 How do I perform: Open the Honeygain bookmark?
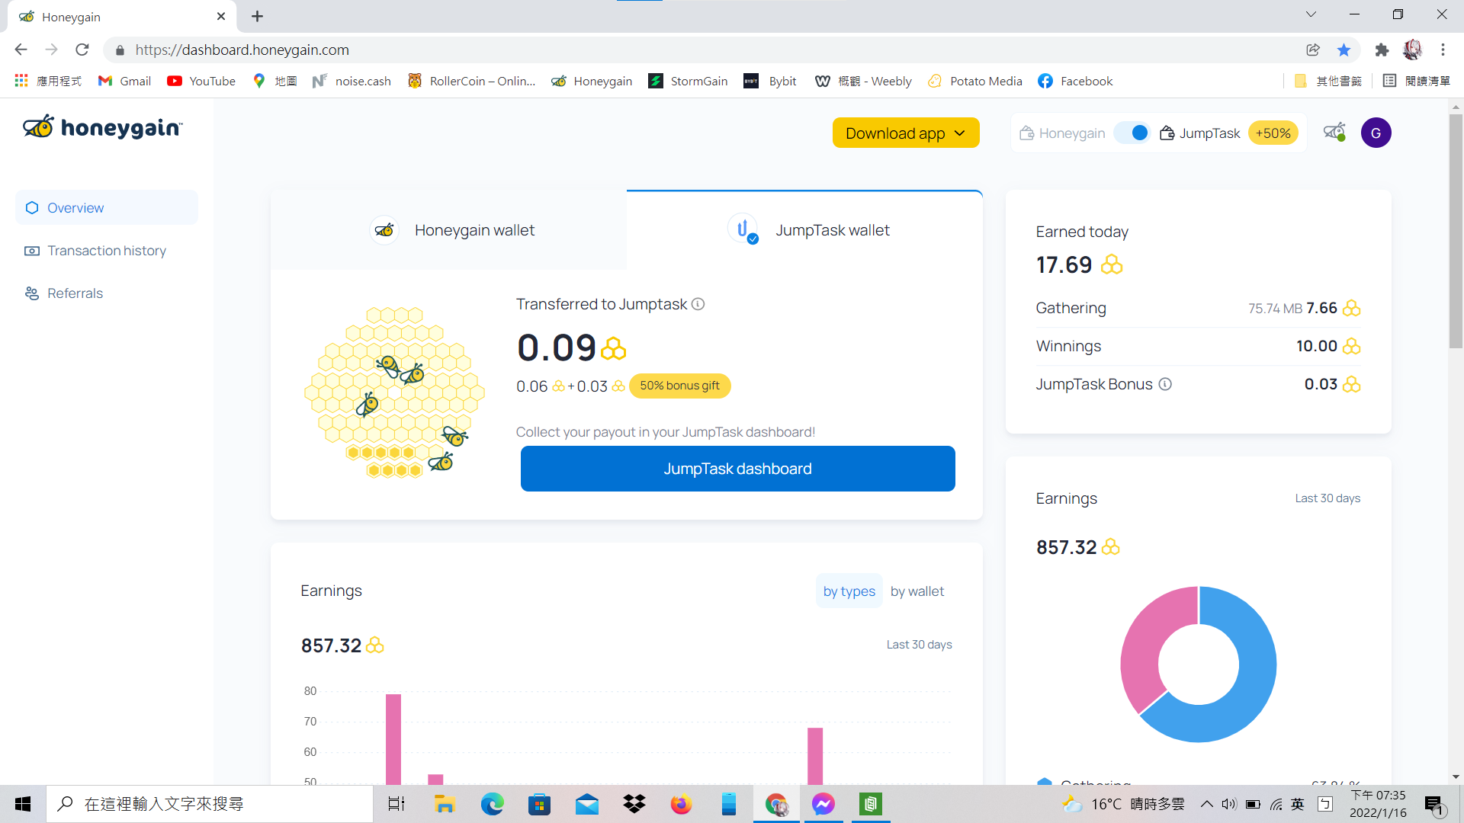[x=592, y=81]
